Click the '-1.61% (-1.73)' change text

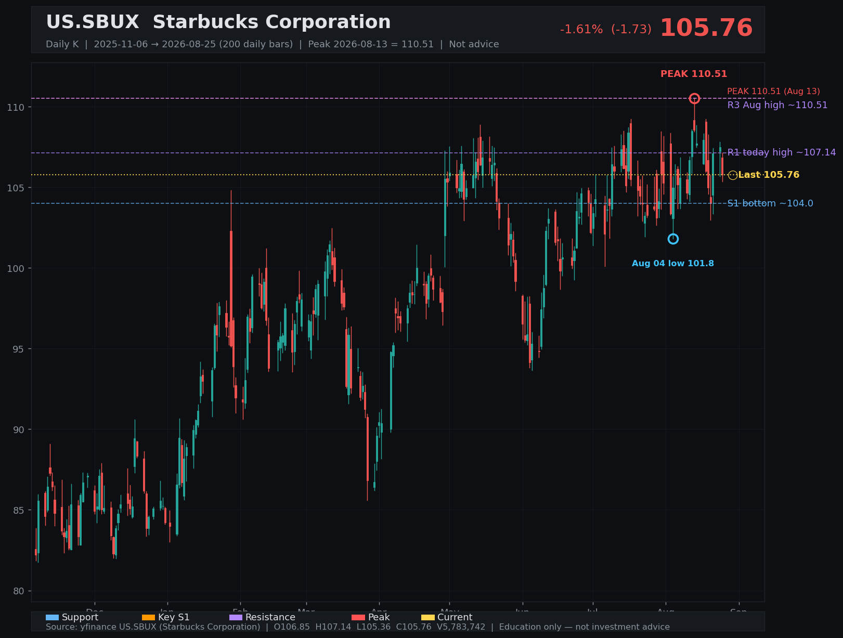coord(606,30)
